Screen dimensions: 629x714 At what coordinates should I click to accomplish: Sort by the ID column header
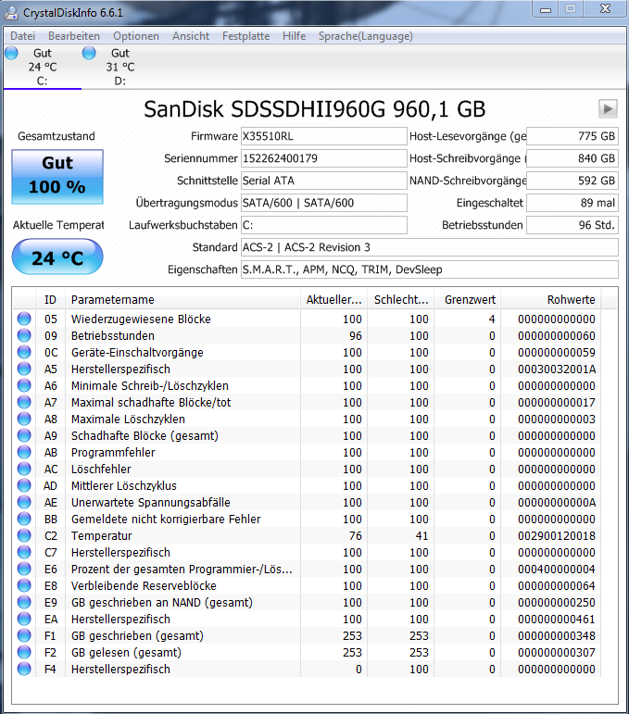[50, 300]
